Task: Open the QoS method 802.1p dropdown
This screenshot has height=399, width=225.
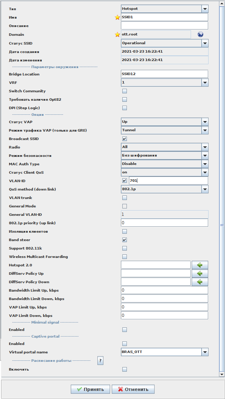Action: pyautogui.click(x=205, y=189)
